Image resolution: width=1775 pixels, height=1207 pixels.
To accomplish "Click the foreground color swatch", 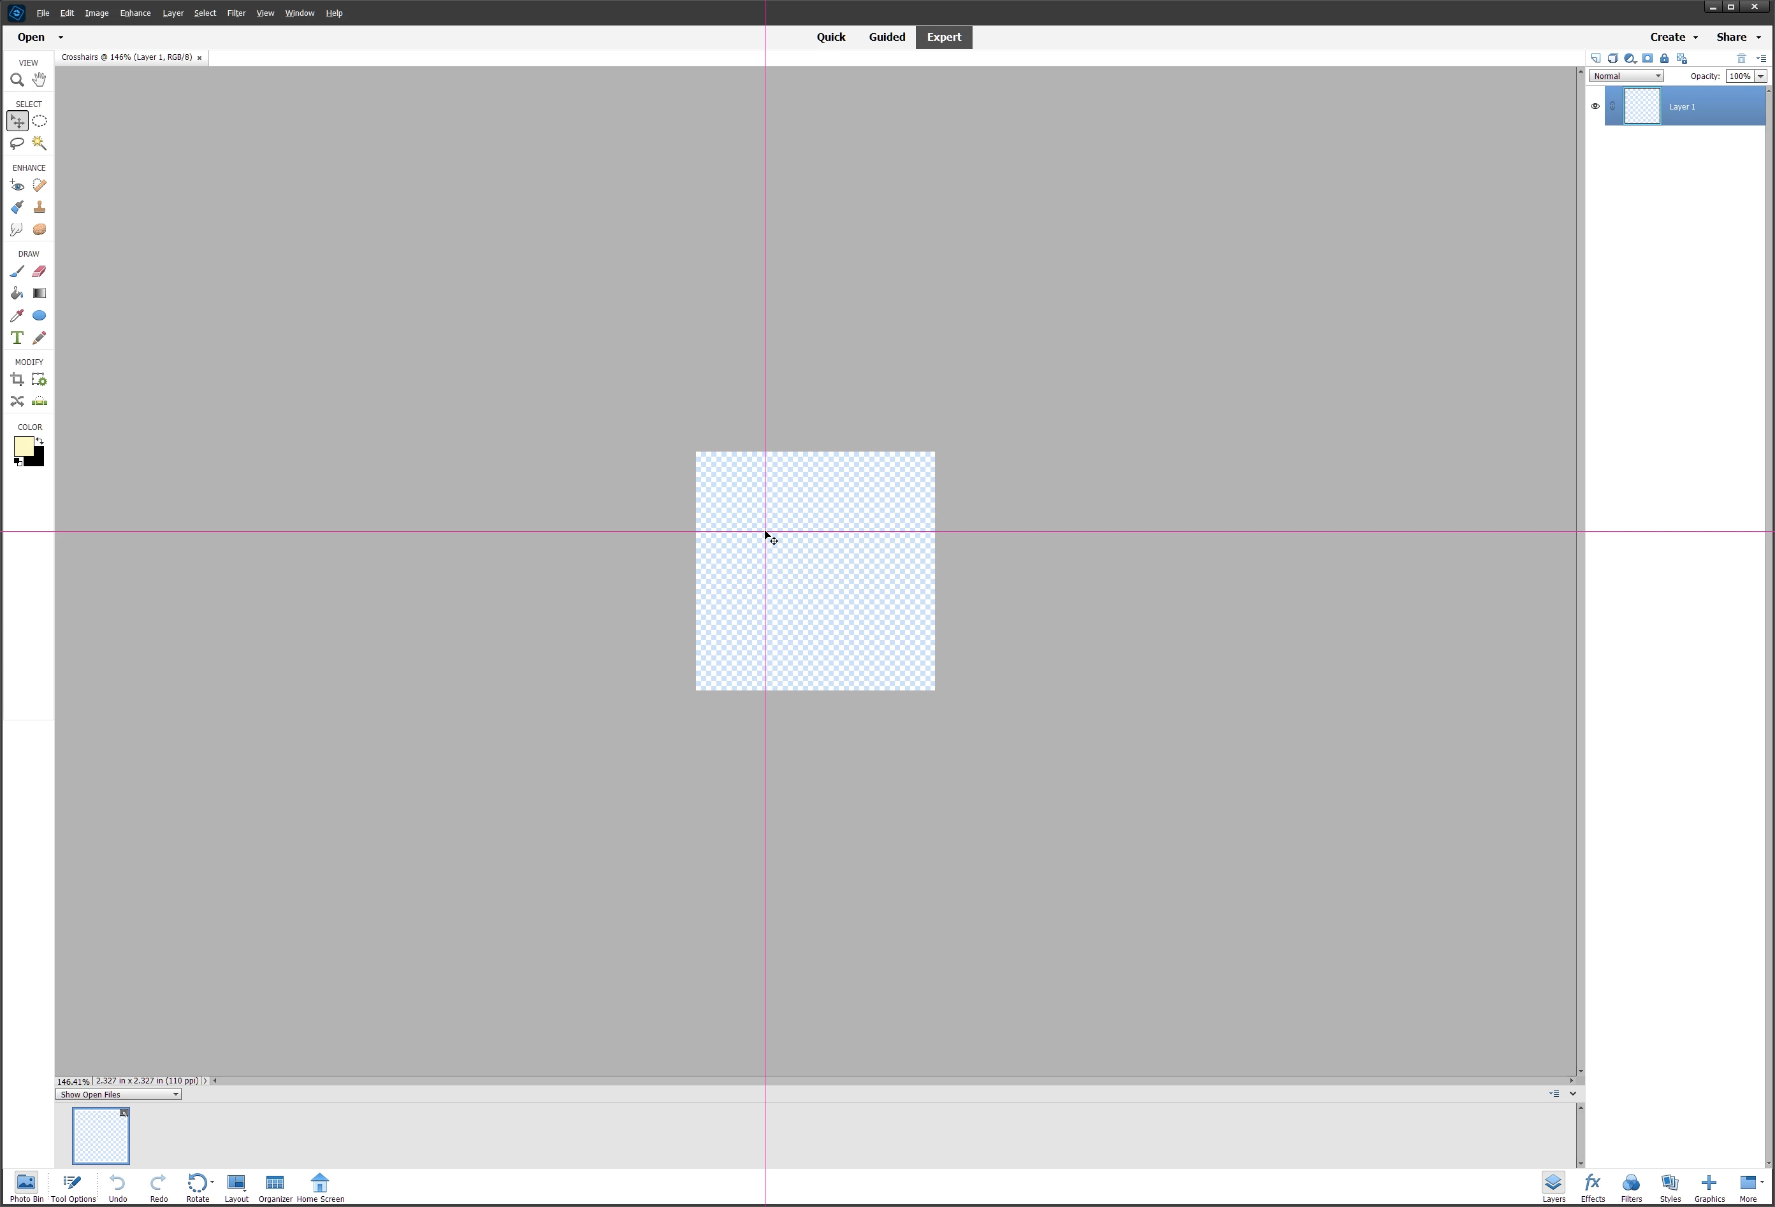I will pos(23,446).
